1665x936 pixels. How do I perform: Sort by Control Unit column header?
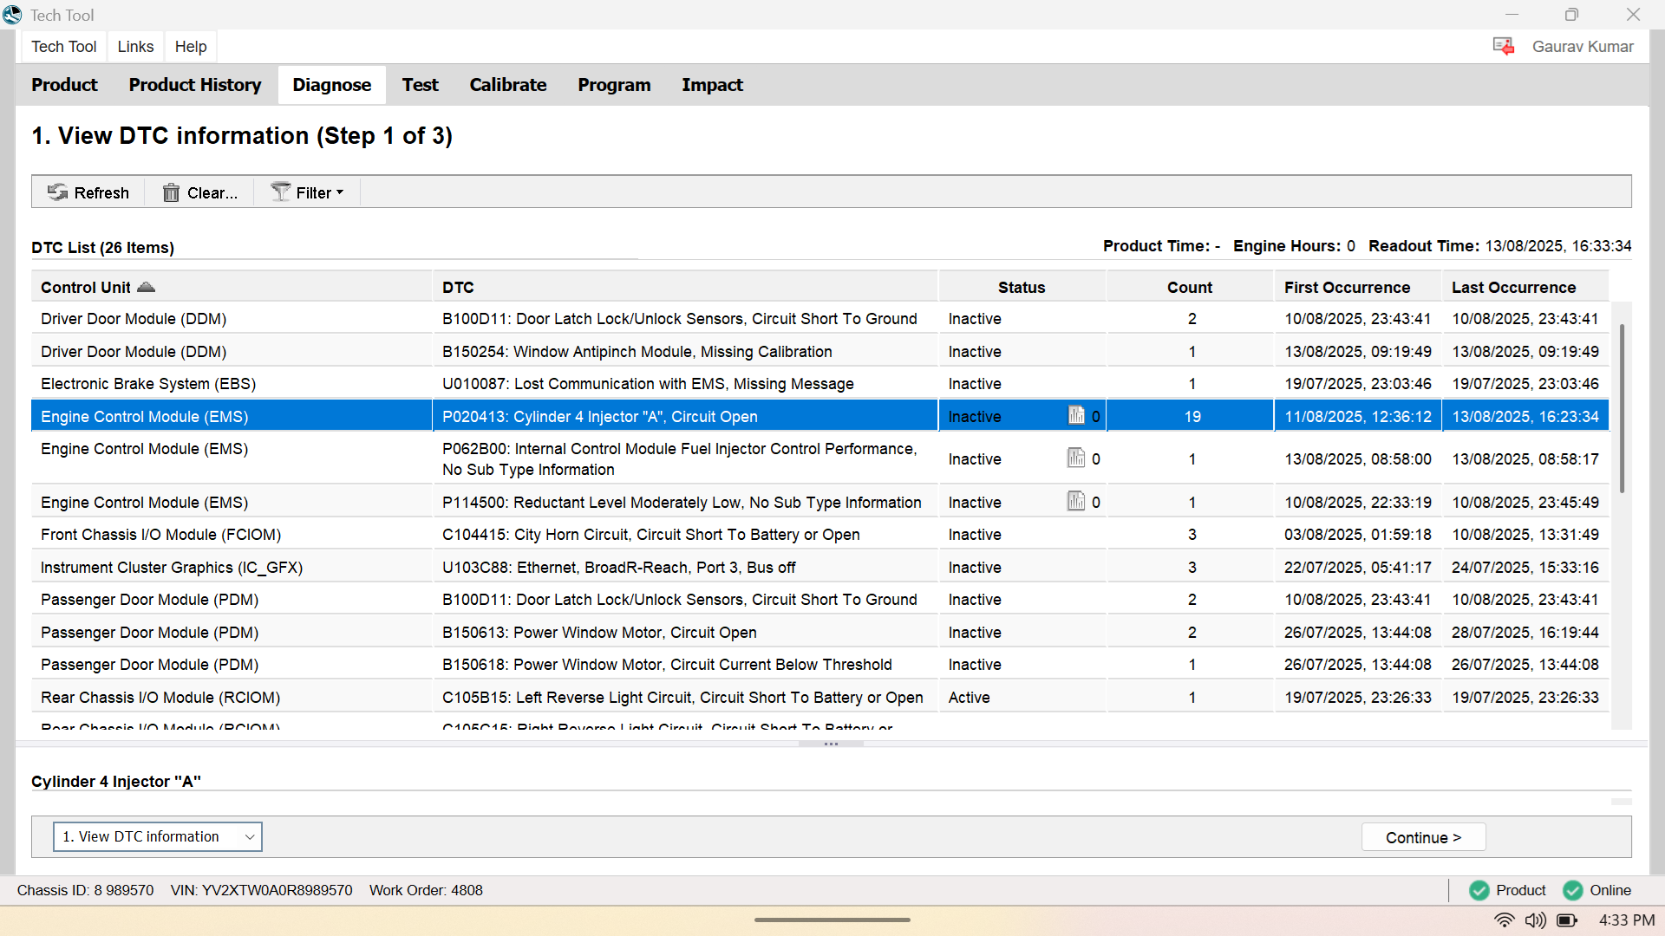[x=86, y=287]
